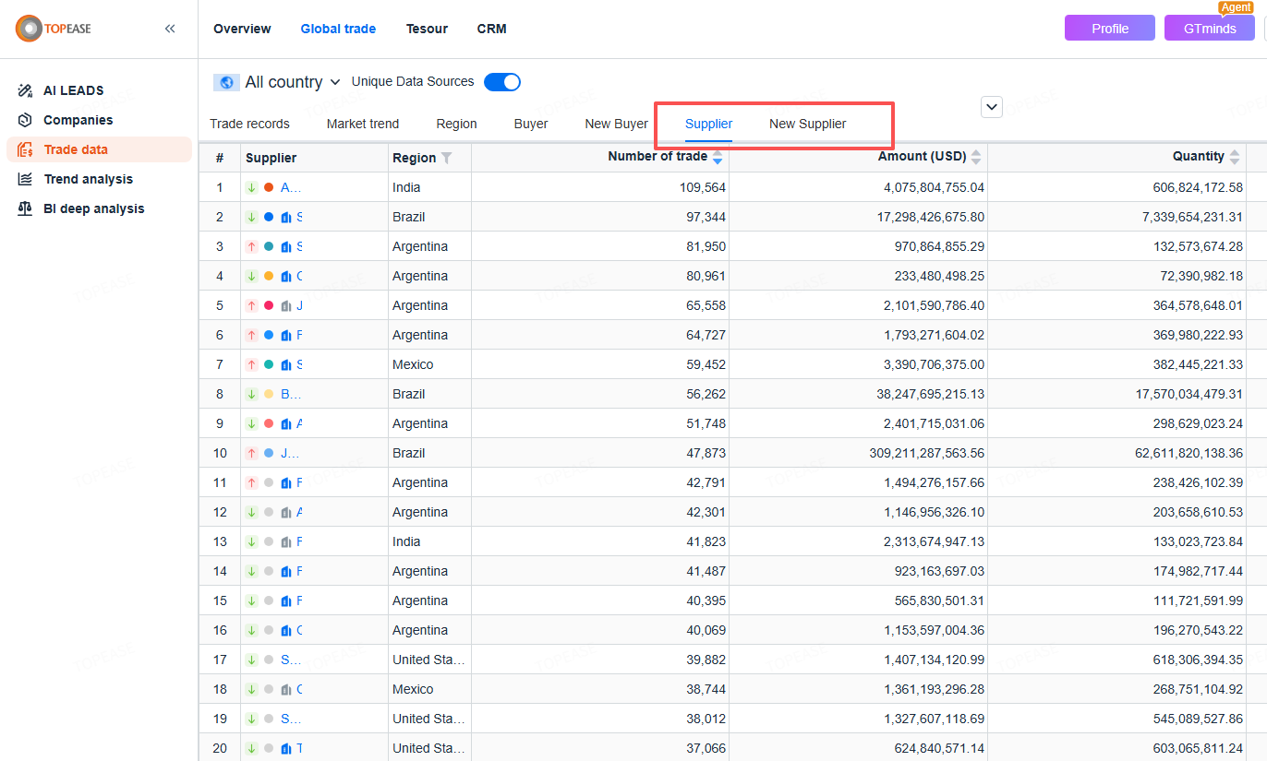Sort by Quantity column arrows
The image size is (1267, 761).
pos(1235,158)
